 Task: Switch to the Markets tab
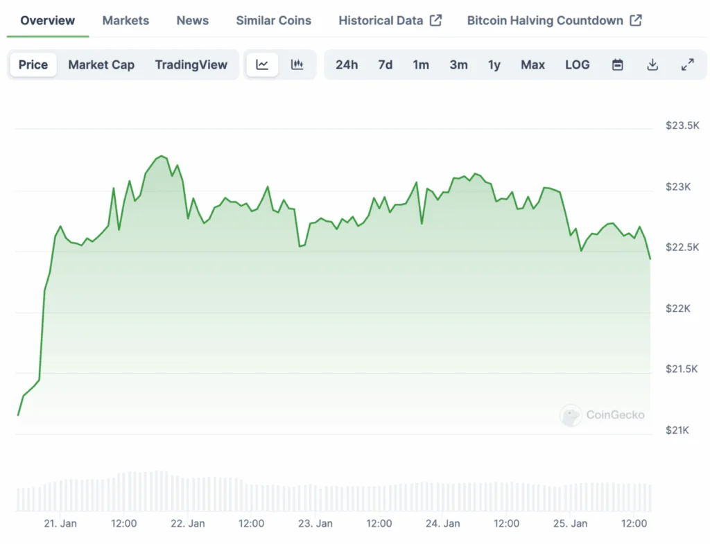coord(125,20)
